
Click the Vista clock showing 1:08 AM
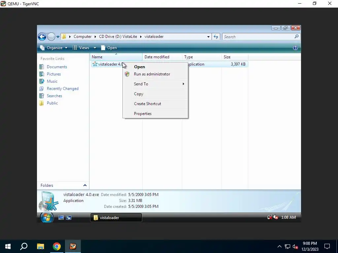pyautogui.click(x=288, y=217)
